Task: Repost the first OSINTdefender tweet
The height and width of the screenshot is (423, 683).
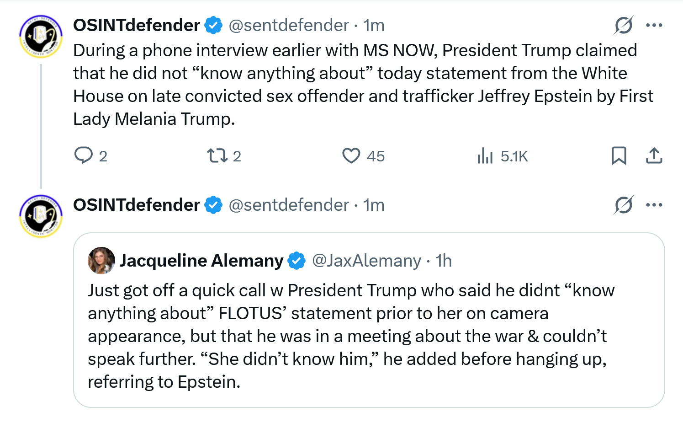Action: tap(217, 156)
